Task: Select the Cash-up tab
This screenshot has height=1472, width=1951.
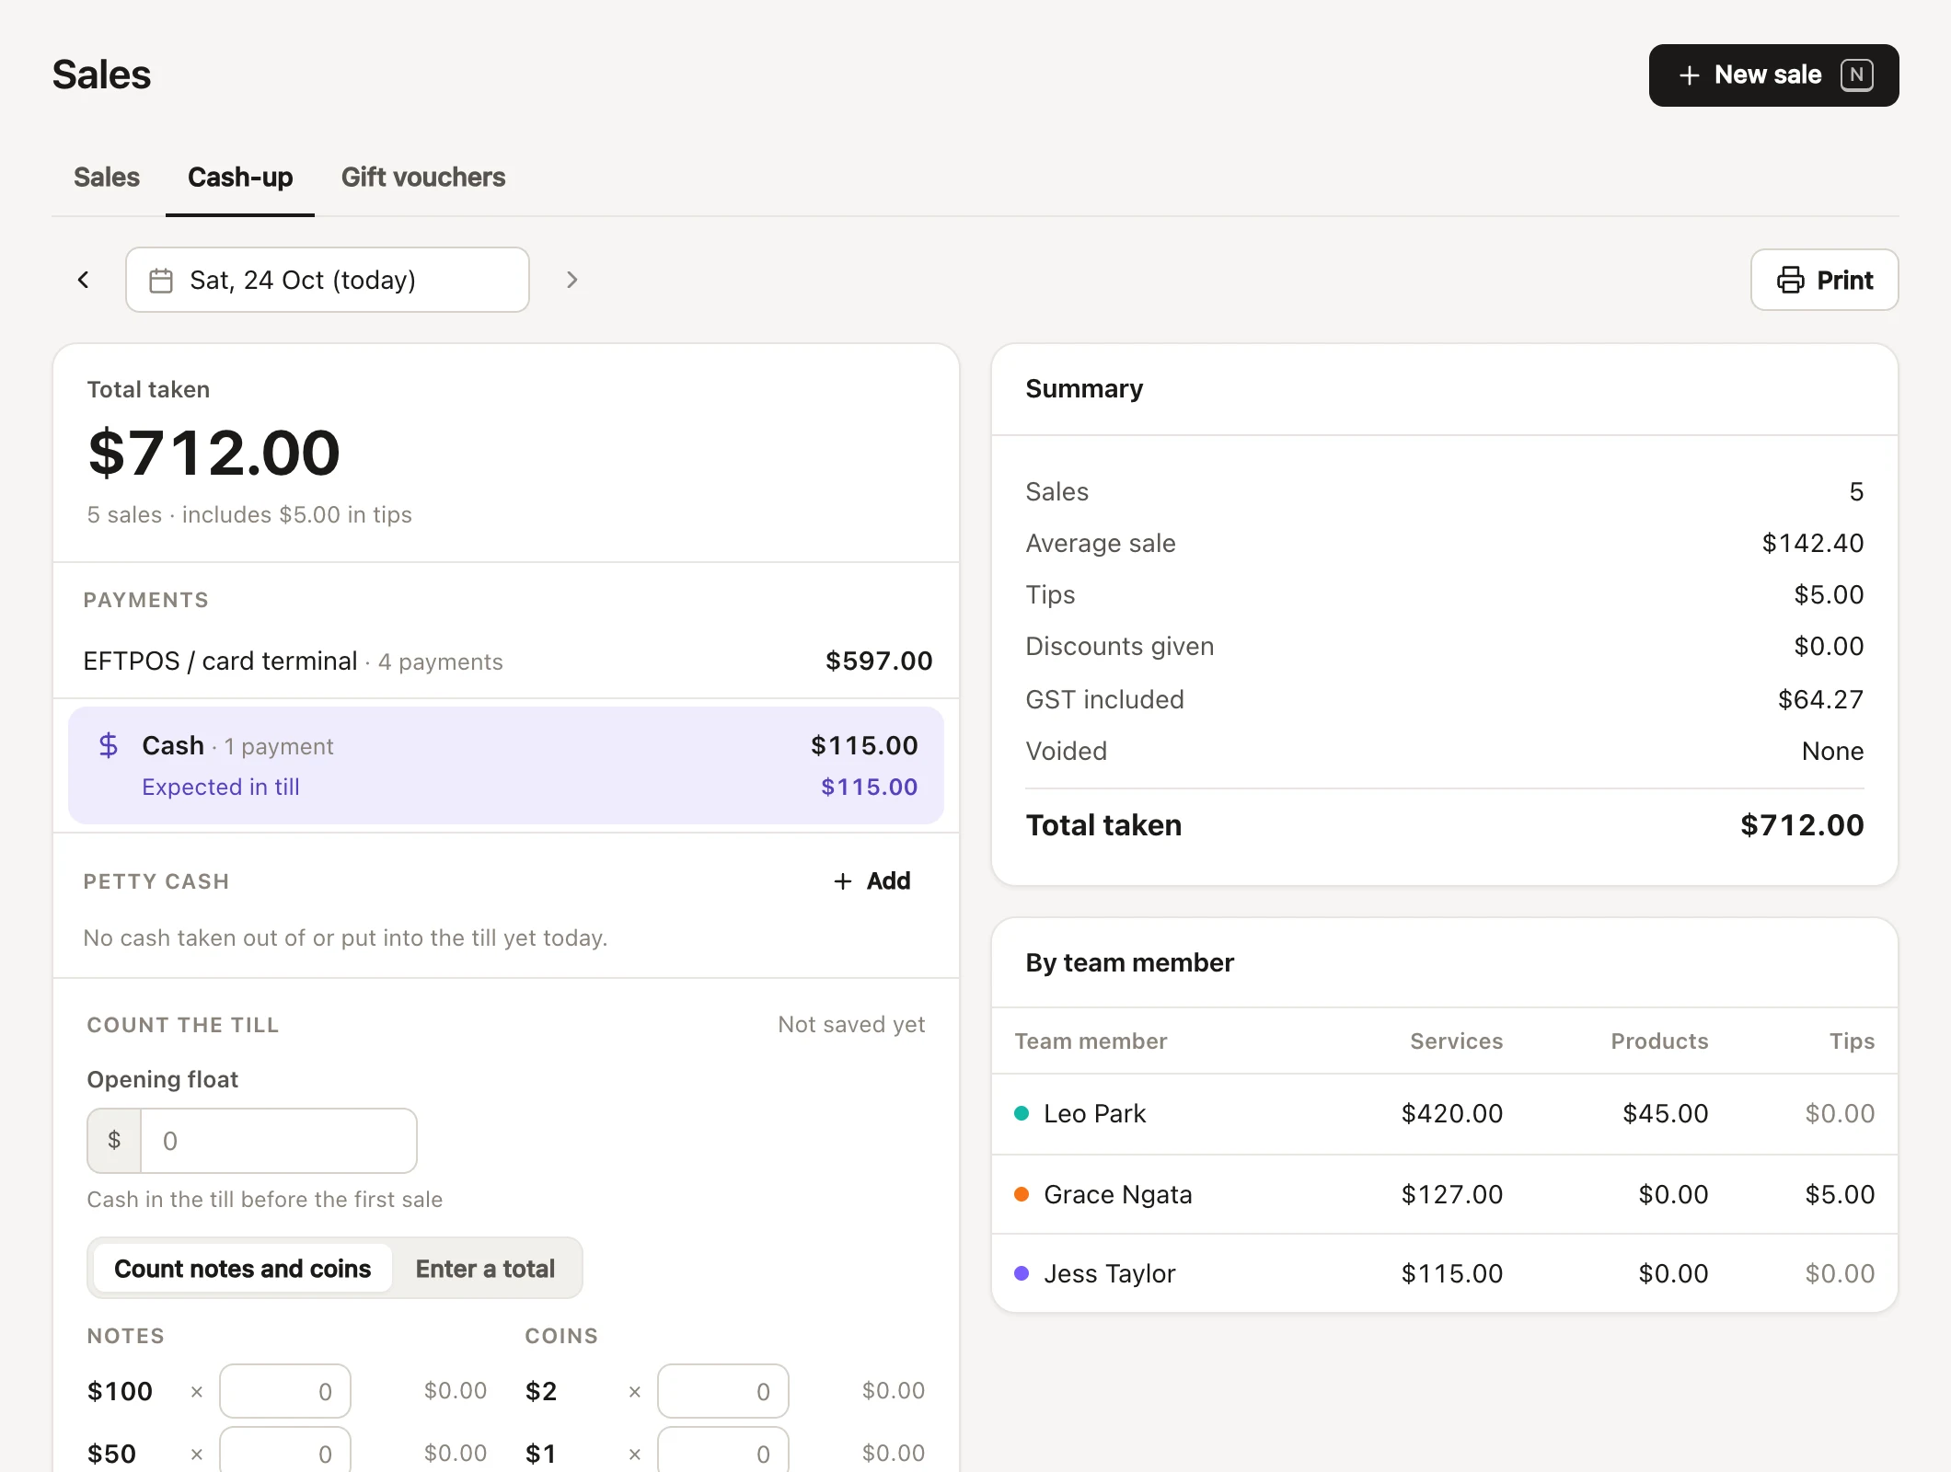Action: (x=240, y=177)
